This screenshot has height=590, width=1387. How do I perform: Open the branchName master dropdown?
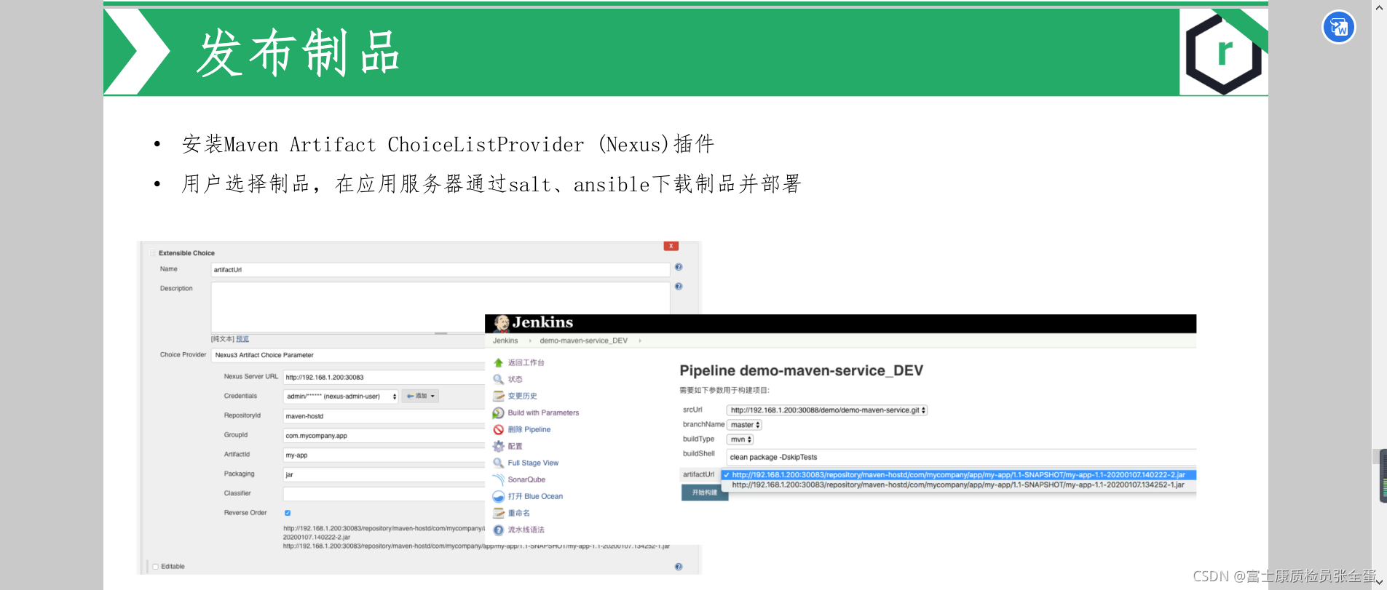(744, 425)
